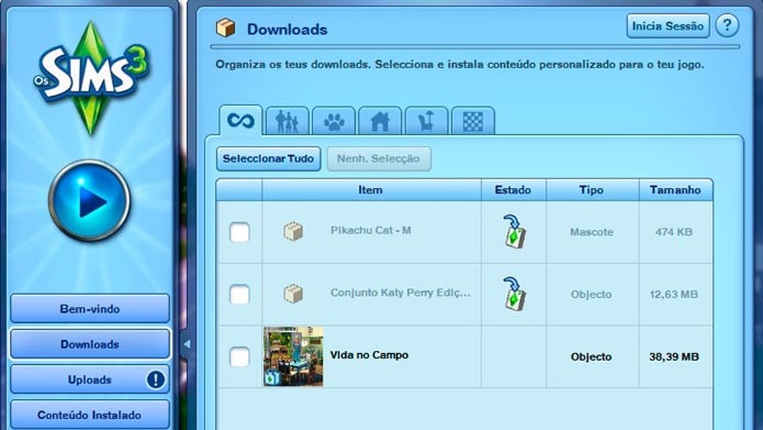Click the 38,39 MB size cell
The image size is (763, 430).
click(674, 357)
